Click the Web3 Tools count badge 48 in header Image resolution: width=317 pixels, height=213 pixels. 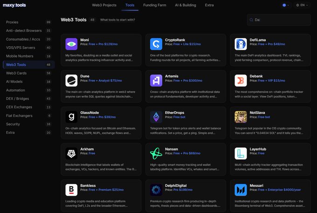pos(92,20)
